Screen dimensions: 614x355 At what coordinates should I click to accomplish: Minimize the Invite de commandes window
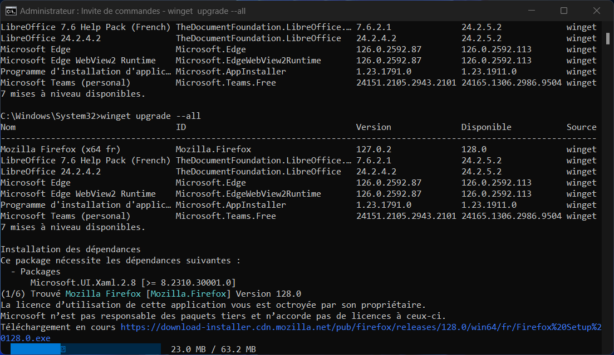click(x=532, y=11)
